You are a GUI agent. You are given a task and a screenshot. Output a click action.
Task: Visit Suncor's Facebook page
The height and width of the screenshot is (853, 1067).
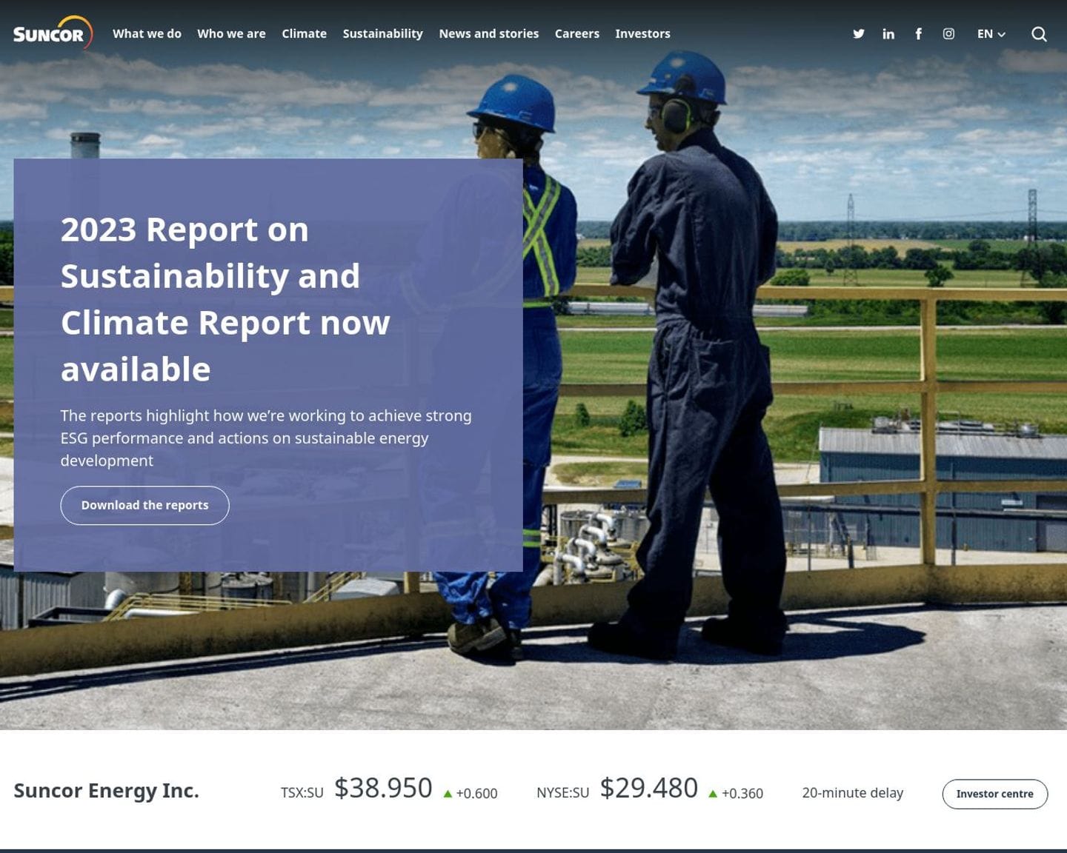(918, 34)
